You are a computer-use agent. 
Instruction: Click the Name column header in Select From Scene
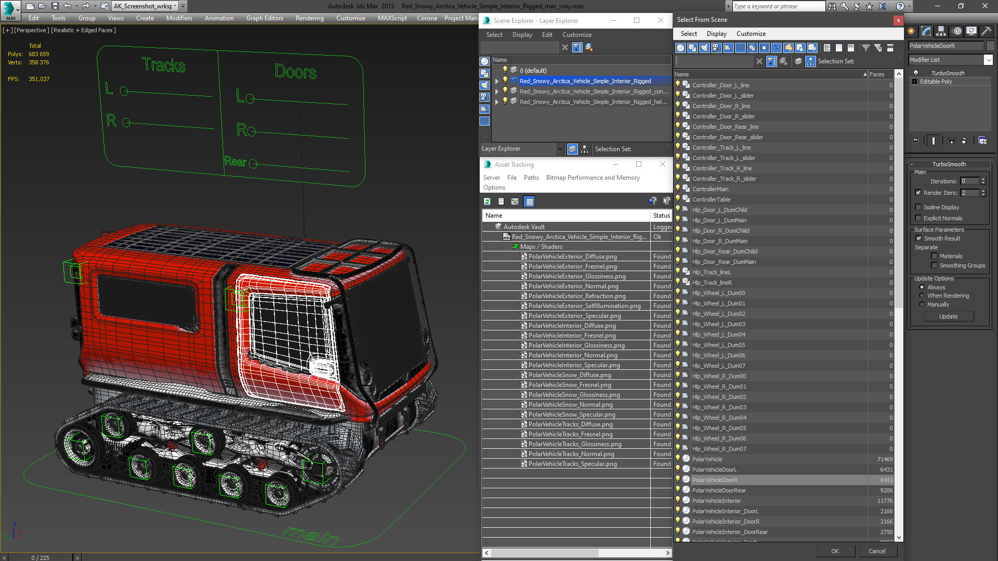[771, 74]
